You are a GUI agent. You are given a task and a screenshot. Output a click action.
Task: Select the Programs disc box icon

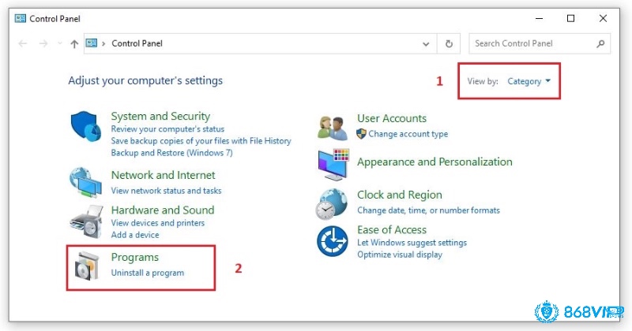coord(85,266)
